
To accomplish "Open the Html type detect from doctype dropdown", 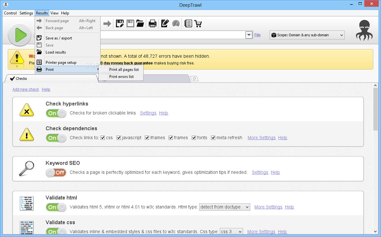I will tap(225, 207).
